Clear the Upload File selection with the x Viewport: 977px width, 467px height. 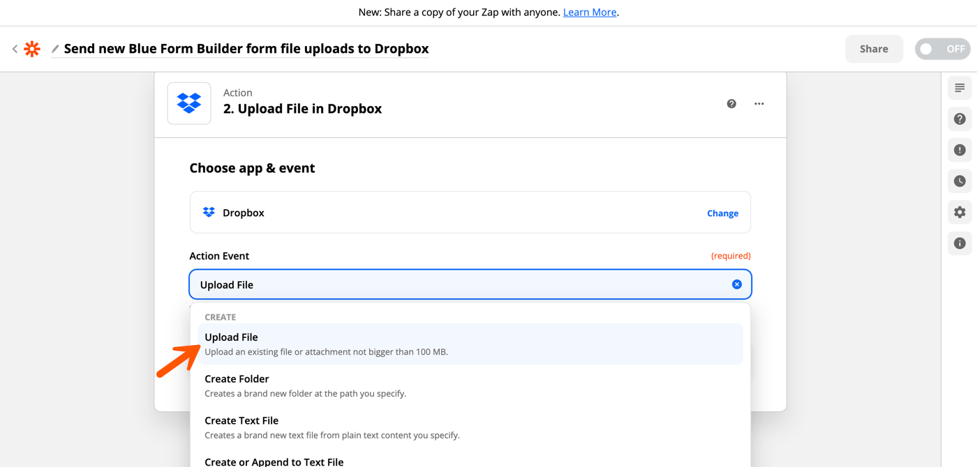click(x=736, y=284)
